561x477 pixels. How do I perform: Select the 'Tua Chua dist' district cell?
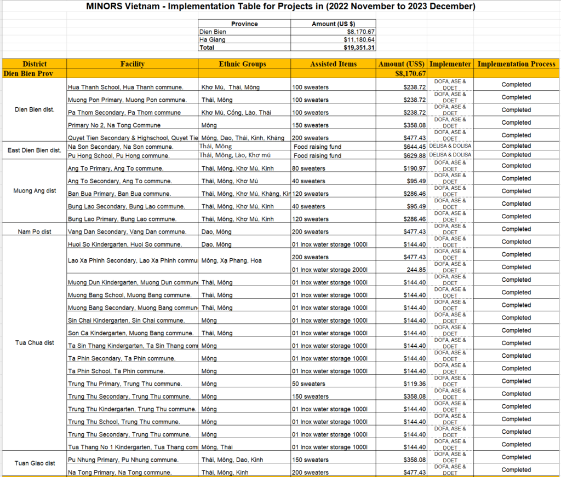(35, 342)
